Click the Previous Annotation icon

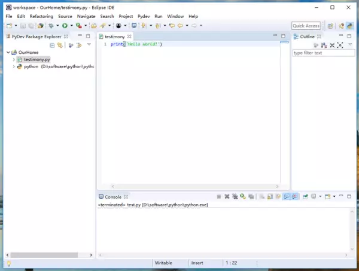pyautogui.click(x=158, y=26)
